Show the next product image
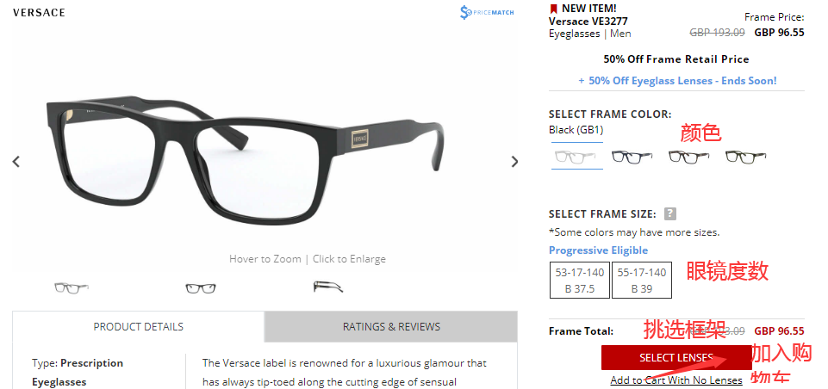The height and width of the screenshot is (389, 828). point(514,162)
